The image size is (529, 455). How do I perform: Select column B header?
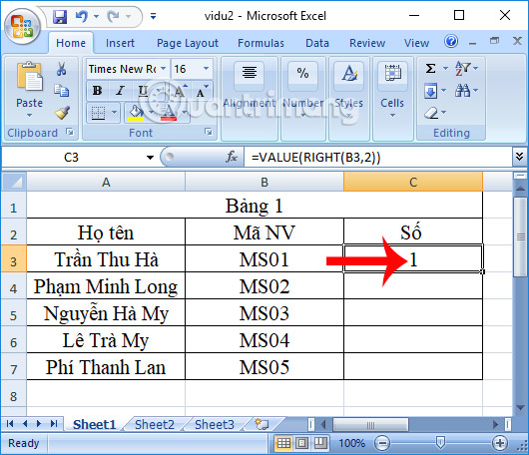click(x=264, y=183)
